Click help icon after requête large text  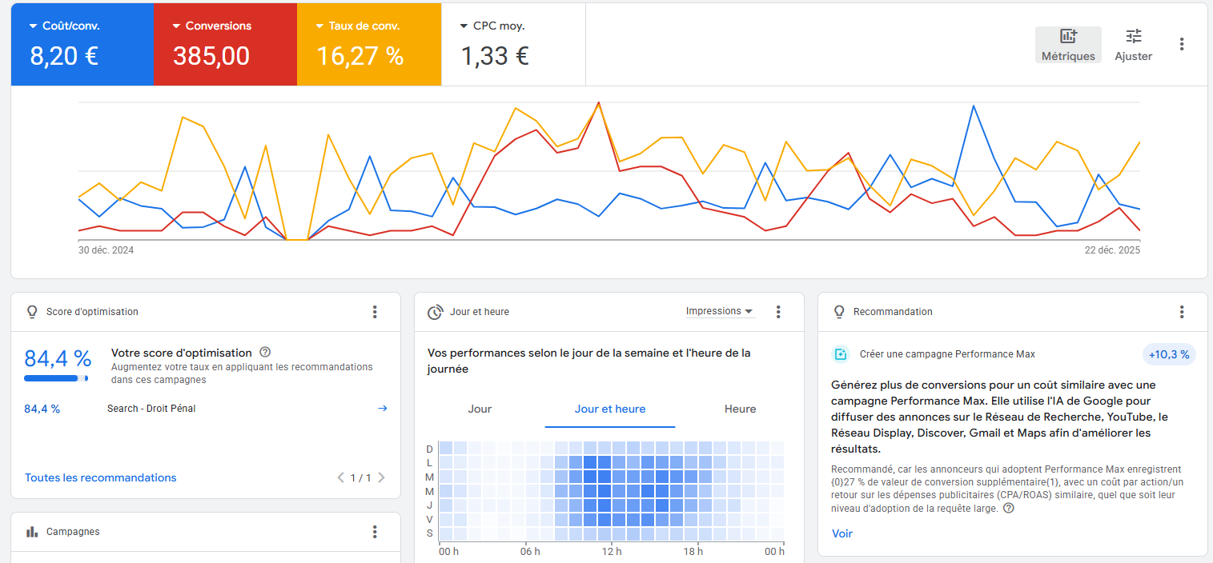point(1009,508)
